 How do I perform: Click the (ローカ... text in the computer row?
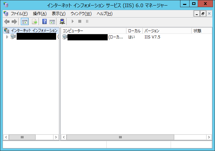point(115,37)
